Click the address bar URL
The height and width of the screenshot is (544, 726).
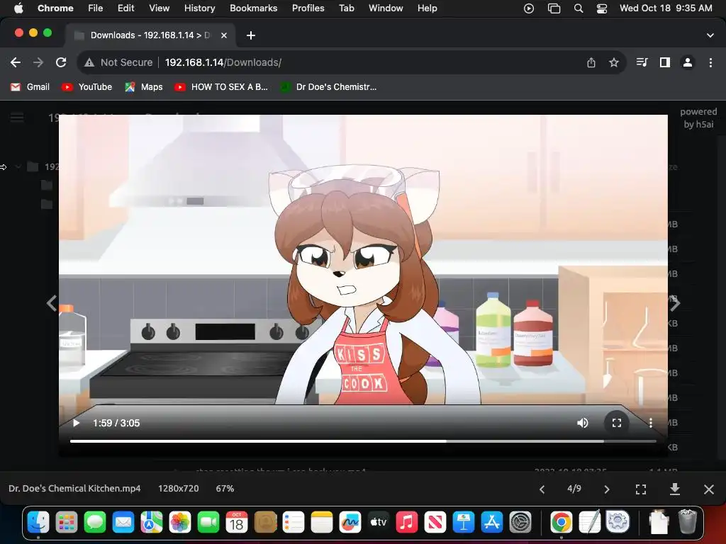point(223,62)
